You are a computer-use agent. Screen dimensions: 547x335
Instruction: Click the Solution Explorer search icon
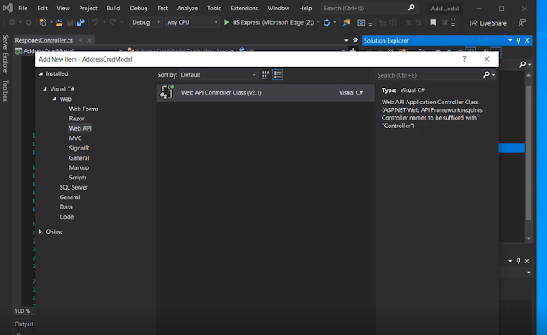pyautogui.click(x=522, y=64)
